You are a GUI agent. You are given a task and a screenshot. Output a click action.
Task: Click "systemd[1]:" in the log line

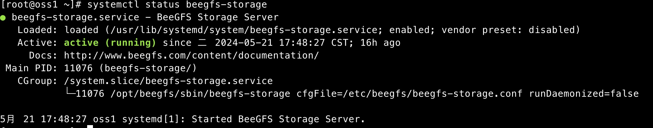[154, 119]
